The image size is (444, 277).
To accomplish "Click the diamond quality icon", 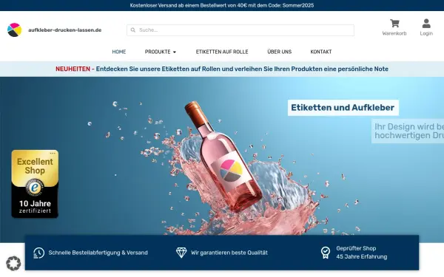I will (x=181, y=253).
